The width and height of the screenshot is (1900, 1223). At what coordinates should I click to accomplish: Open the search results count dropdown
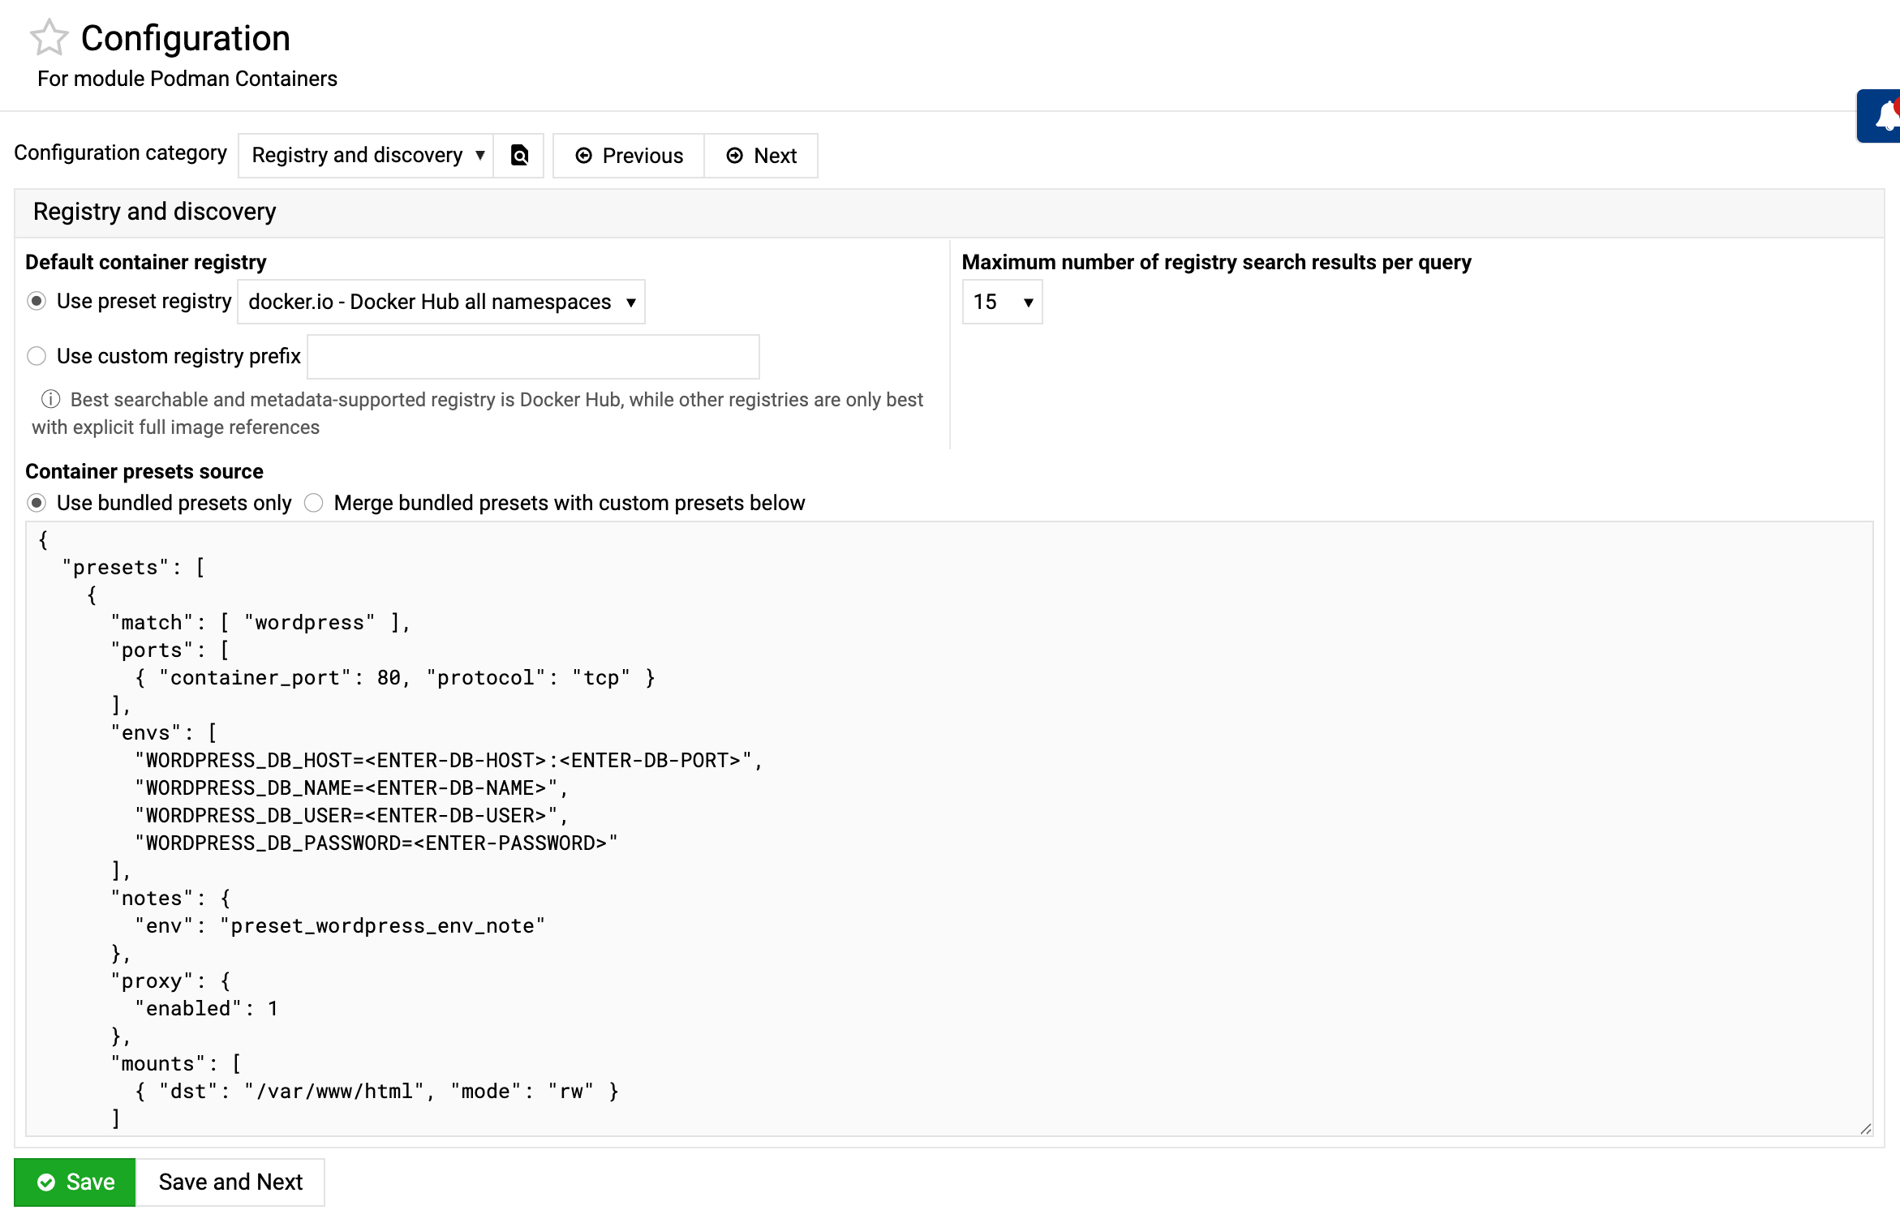pyautogui.click(x=1002, y=302)
